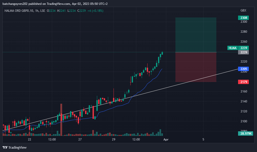
Task: Click the Apr date label on time axis
Action: (166, 139)
